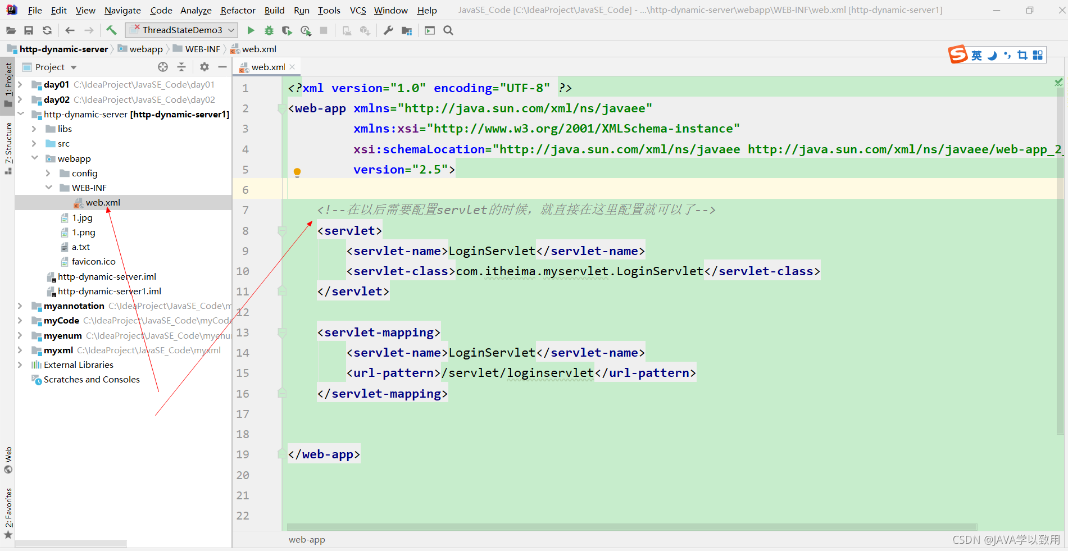Screen dimensions: 1068x551
Task: Click the editor horizontal scrollbar
Action: 632,527
